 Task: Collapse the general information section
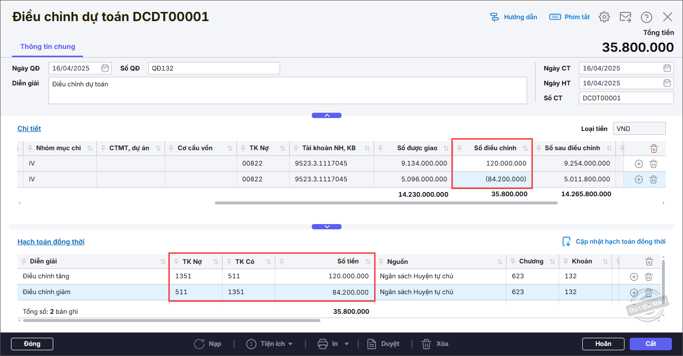click(x=327, y=116)
